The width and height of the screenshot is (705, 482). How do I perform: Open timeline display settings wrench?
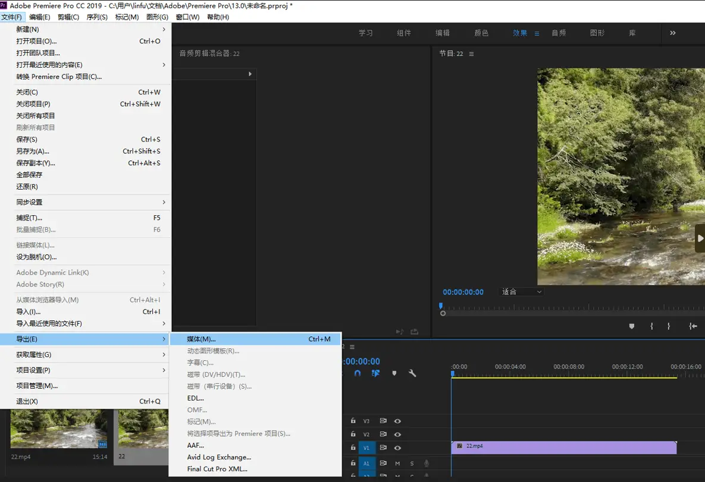(412, 373)
